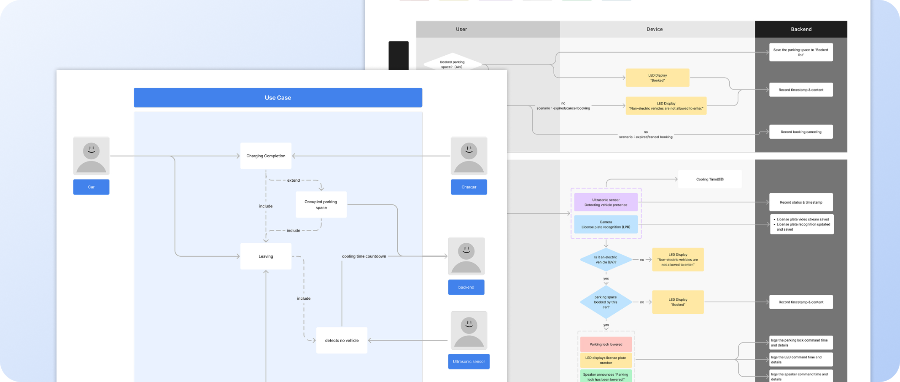The width and height of the screenshot is (900, 382).
Task: Select the green Speaker announces box
Action: point(606,376)
